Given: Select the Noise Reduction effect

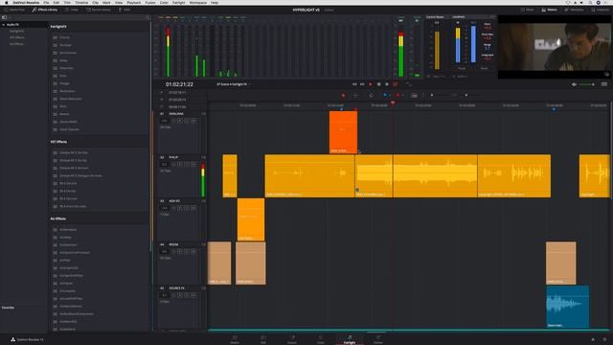Looking at the screenshot, I should tap(70, 99).
